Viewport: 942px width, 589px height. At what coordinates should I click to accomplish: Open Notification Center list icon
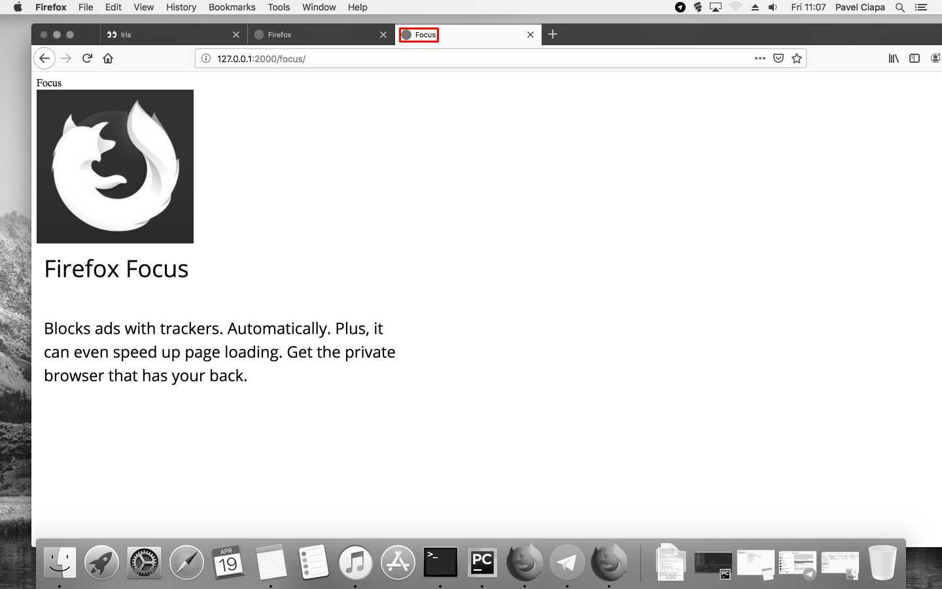coord(921,7)
